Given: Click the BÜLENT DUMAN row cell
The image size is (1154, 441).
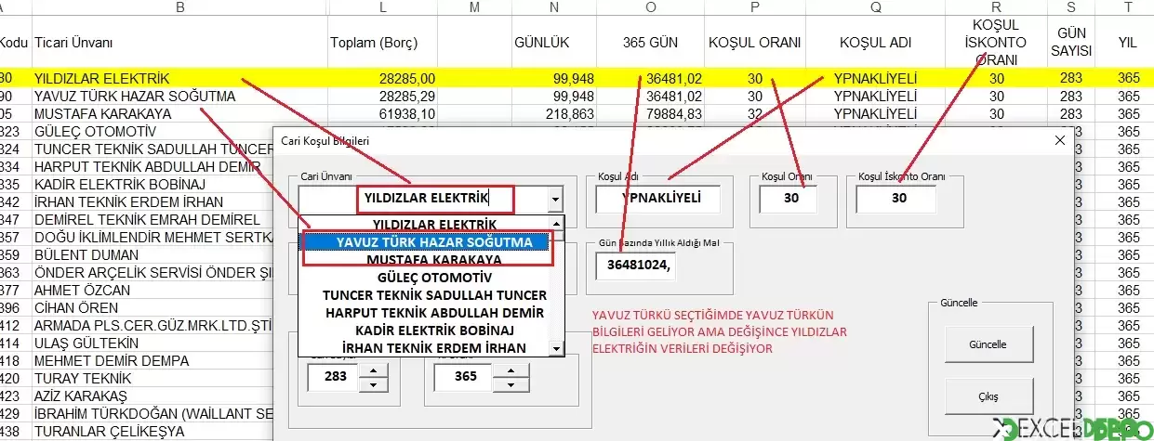Looking at the screenshot, I should [152, 254].
